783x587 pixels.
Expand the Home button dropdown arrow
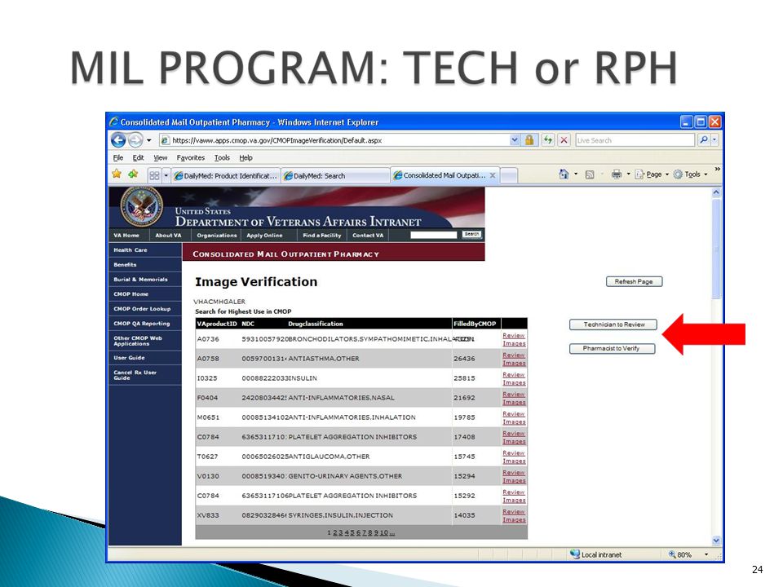576,174
